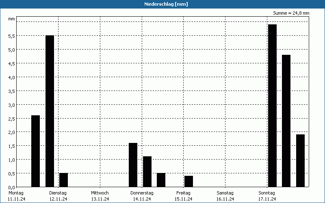
Task: Click the 5,5 y-axis label
Action: click(11, 36)
